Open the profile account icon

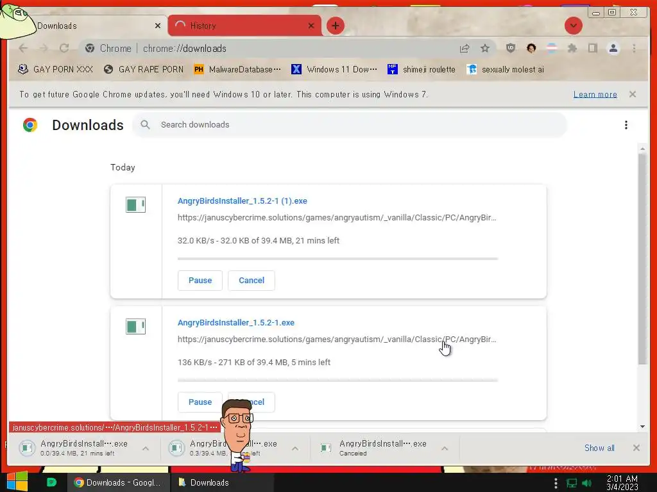tap(613, 49)
